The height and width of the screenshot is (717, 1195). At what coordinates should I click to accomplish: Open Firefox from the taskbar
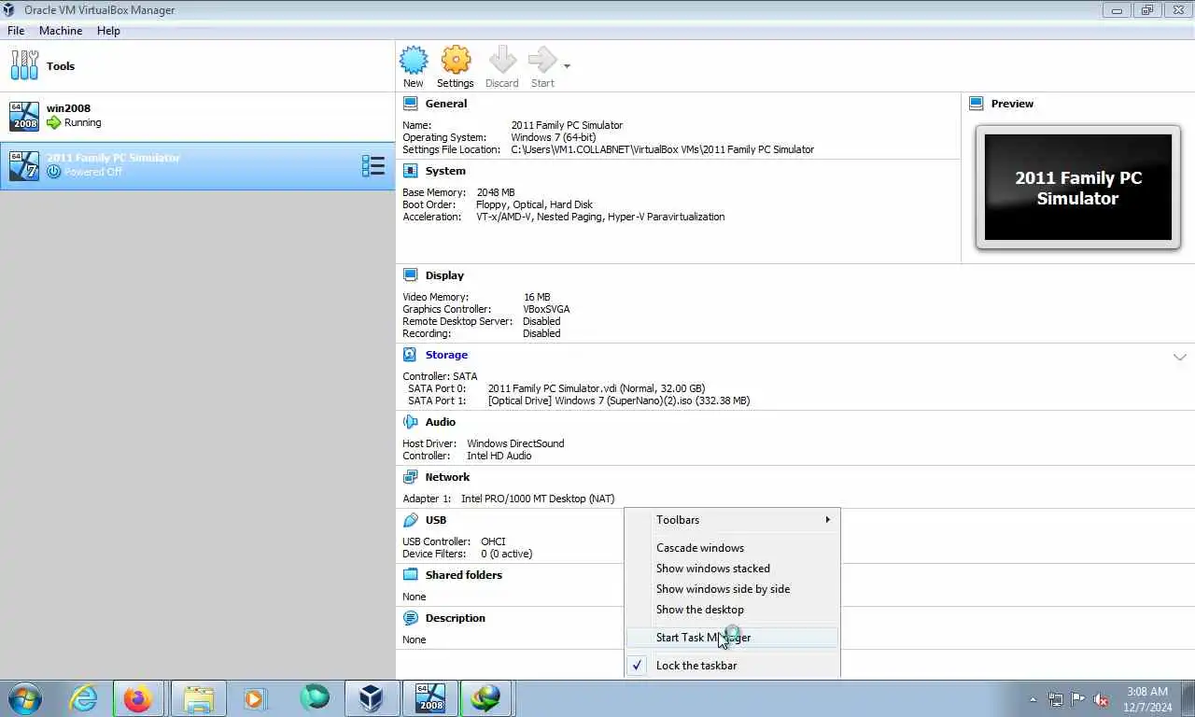pyautogui.click(x=138, y=698)
